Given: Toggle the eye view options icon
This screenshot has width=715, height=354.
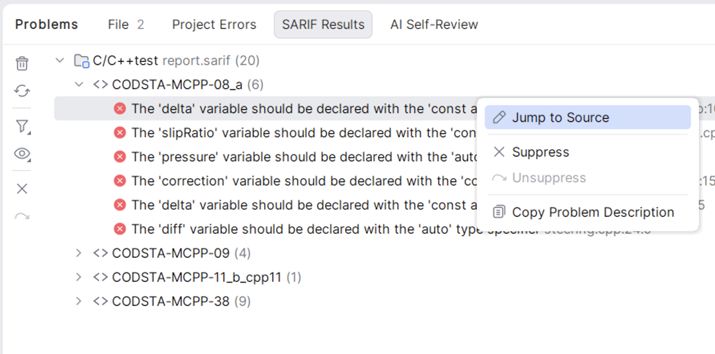Looking at the screenshot, I should point(23,154).
